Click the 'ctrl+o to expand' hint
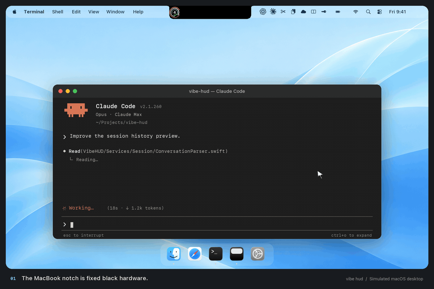This screenshot has width=434, height=289. click(x=352, y=235)
